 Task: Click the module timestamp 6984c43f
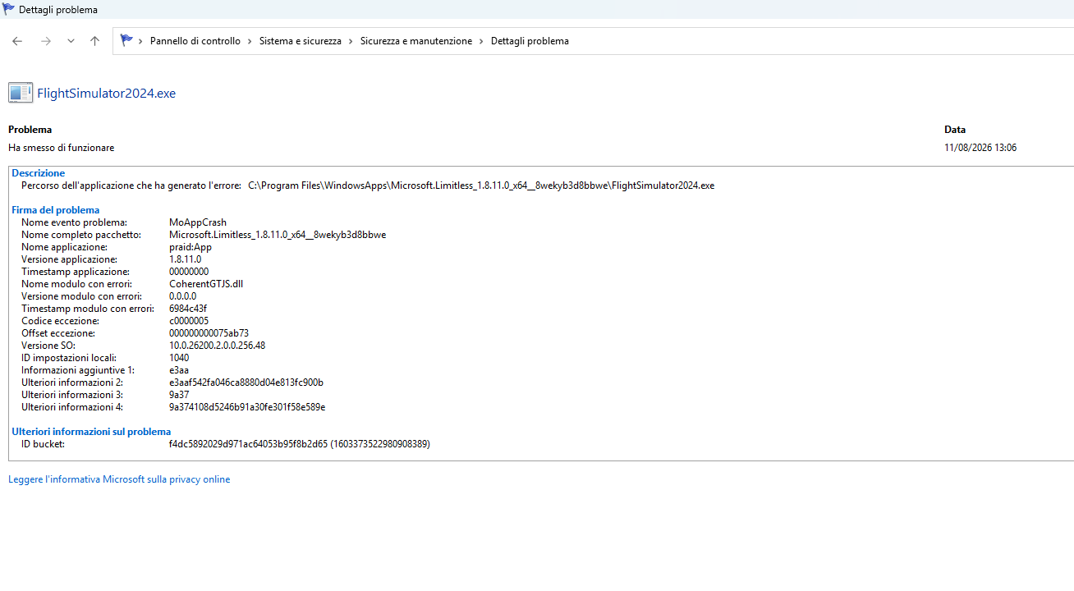click(x=188, y=309)
